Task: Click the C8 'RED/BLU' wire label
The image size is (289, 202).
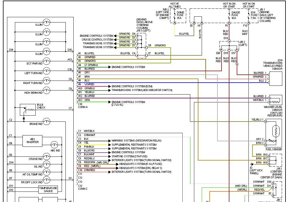Action: (x=89, y=158)
